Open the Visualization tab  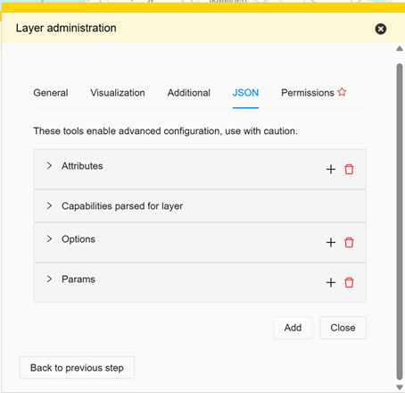coord(118,93)
